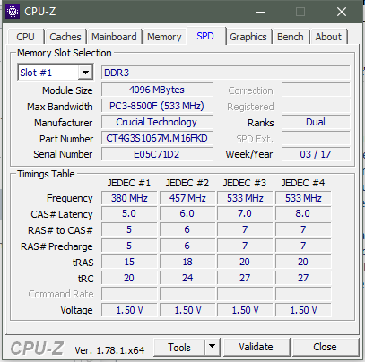Select the Module Size 4096 MBytes field
This screenshot has width=365, height=362.
tap(157, 90)
